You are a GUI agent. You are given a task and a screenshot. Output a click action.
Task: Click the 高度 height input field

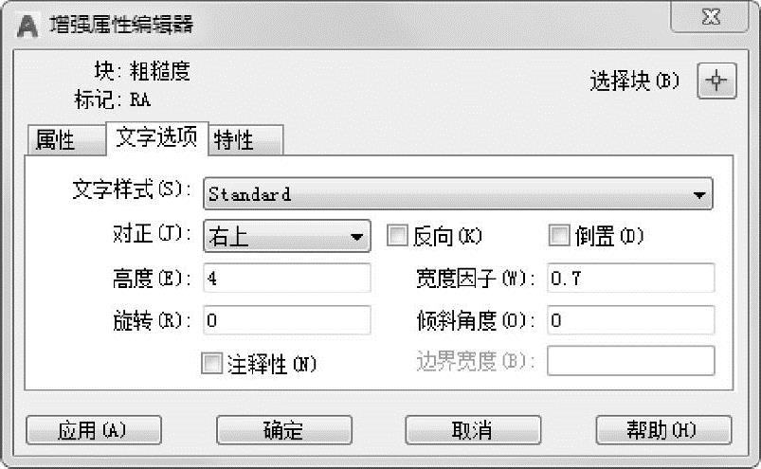point(286,279)
